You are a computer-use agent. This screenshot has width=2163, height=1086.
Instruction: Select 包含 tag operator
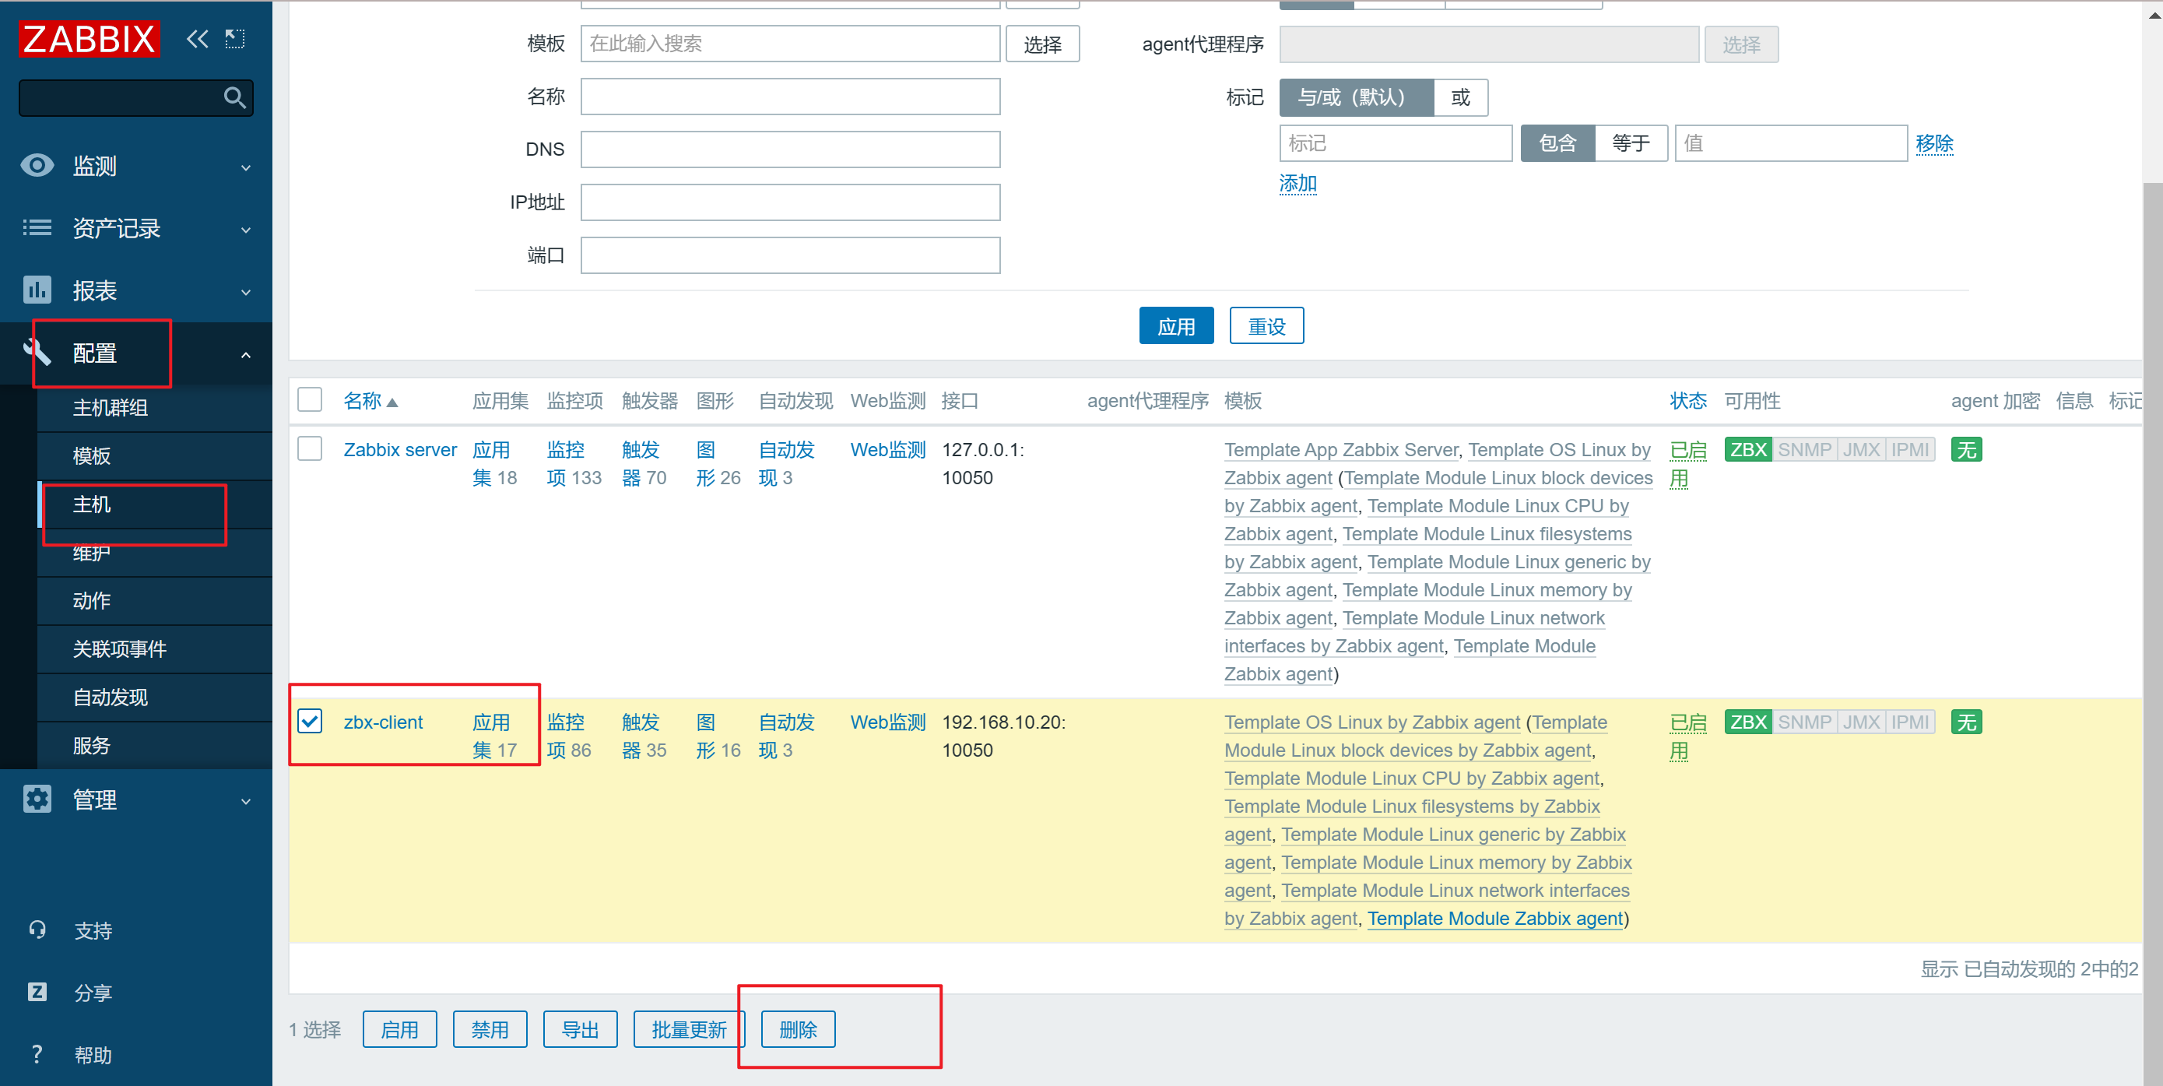click(1557, 142)
